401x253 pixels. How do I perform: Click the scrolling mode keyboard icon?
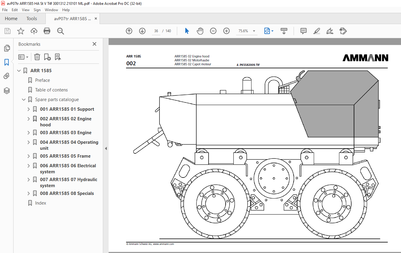[x=284, y=31]
